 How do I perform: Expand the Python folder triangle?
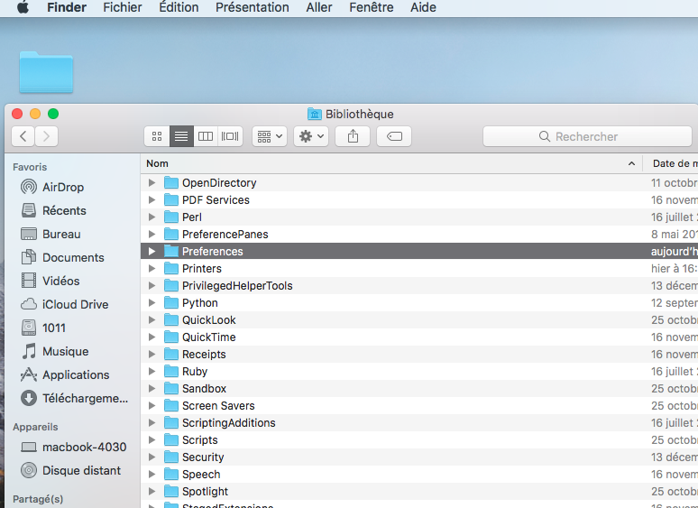(x=152, y=303)
